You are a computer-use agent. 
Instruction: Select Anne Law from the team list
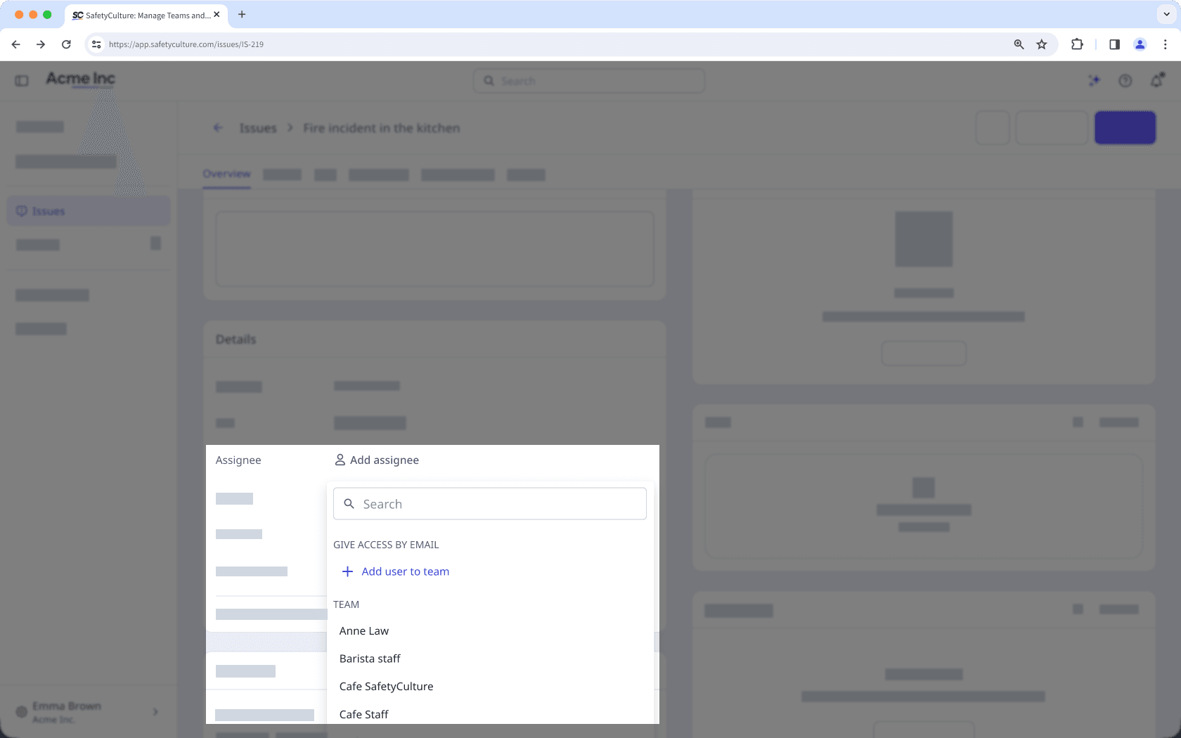(x=363, y=630)
